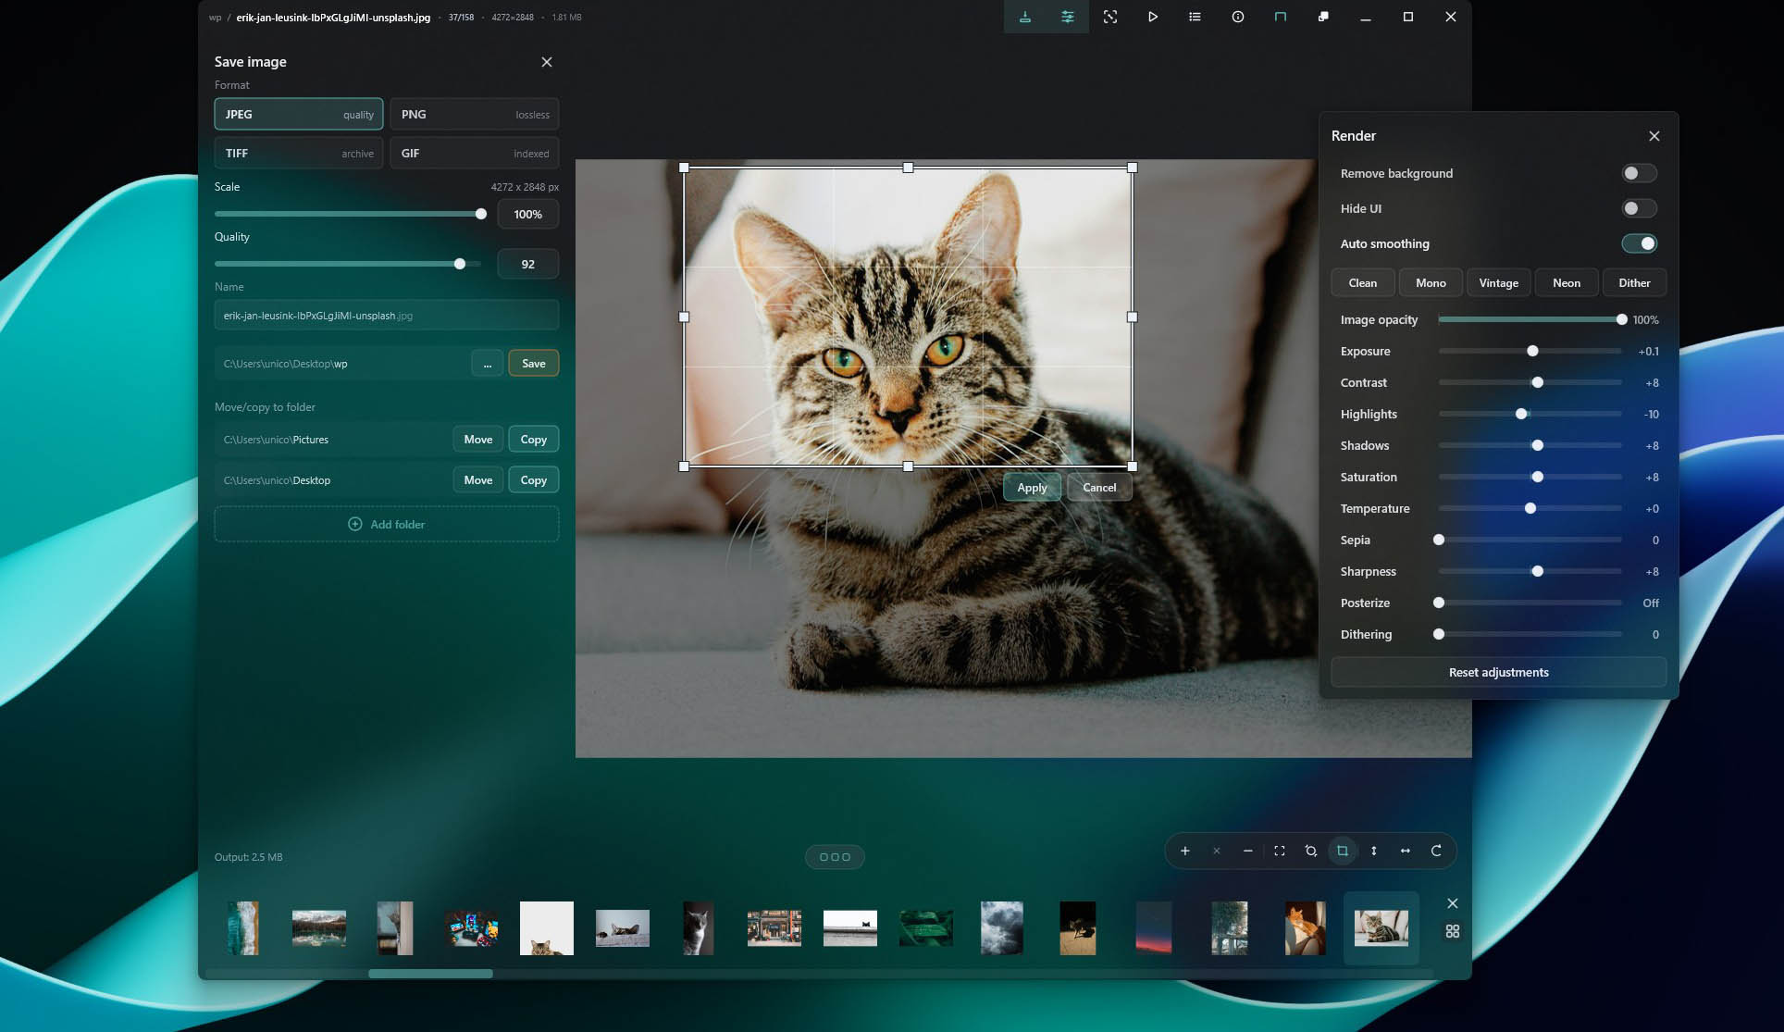Move the file to the Pictures folder

pos(478,439)
